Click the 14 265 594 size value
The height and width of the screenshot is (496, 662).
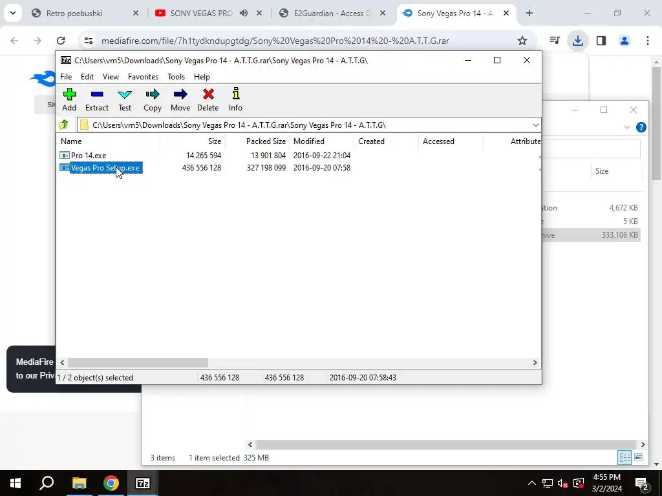coord(204,156)
